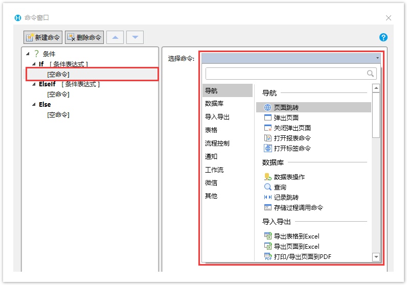407x285 pixels.
Task: Collapse the 条件 tree root node
Action: point(28,54)
